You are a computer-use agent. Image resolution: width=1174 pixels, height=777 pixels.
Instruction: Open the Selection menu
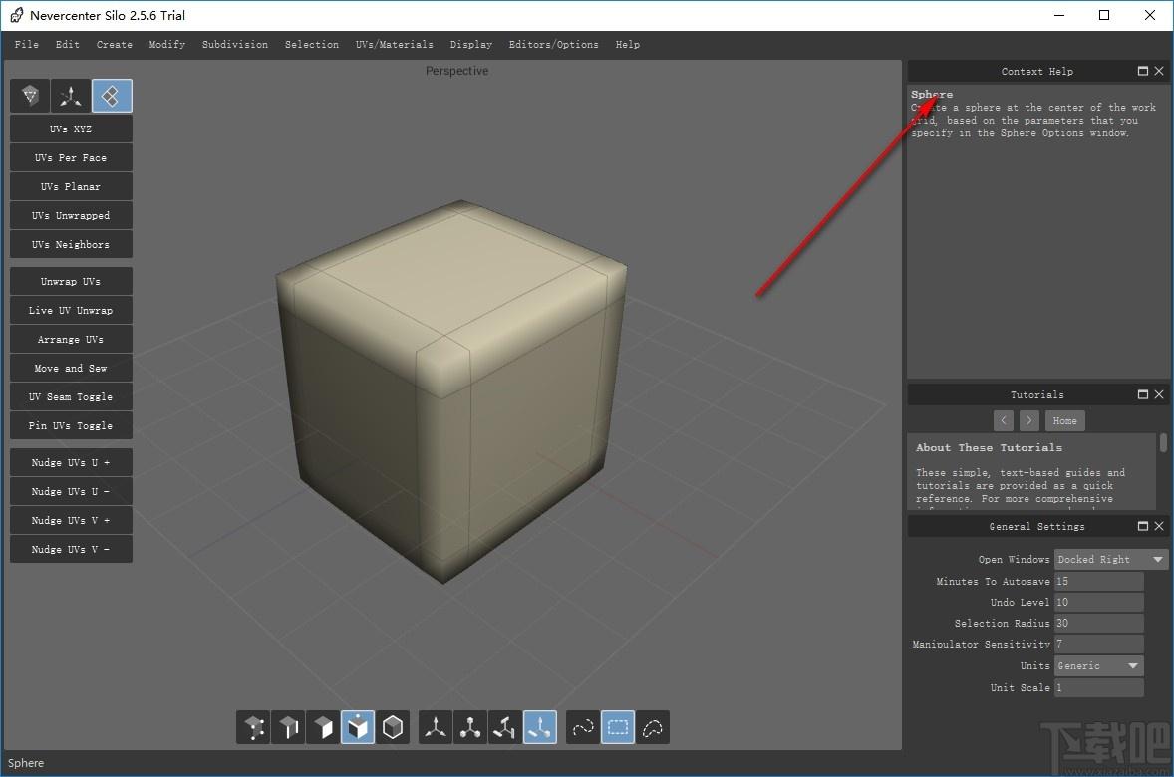pyautogui.click(x=312, y=44)
